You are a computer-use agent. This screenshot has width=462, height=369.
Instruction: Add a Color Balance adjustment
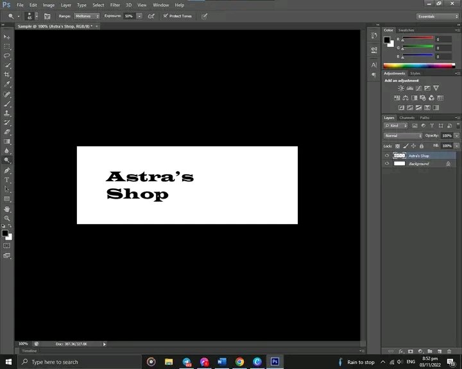(406, 98)
